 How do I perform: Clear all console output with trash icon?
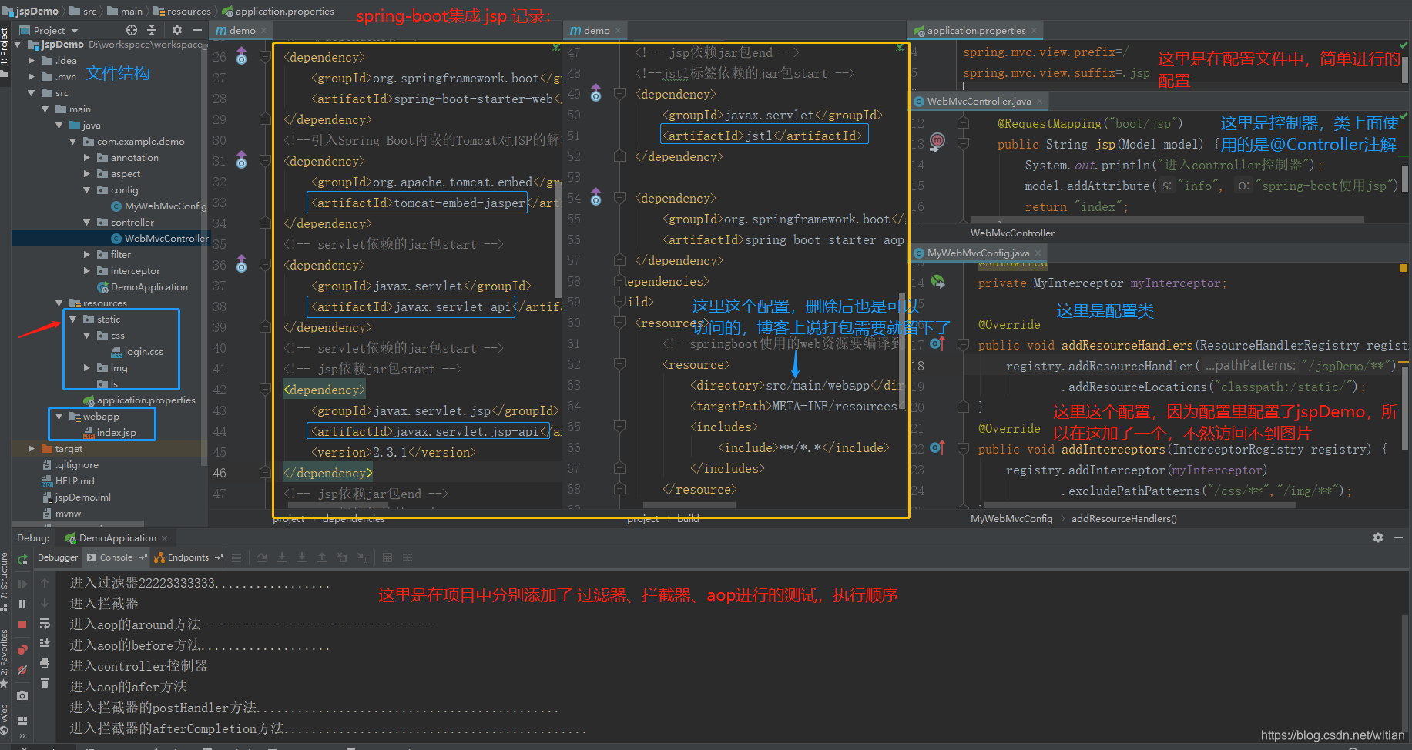click(x=45, y=683)
